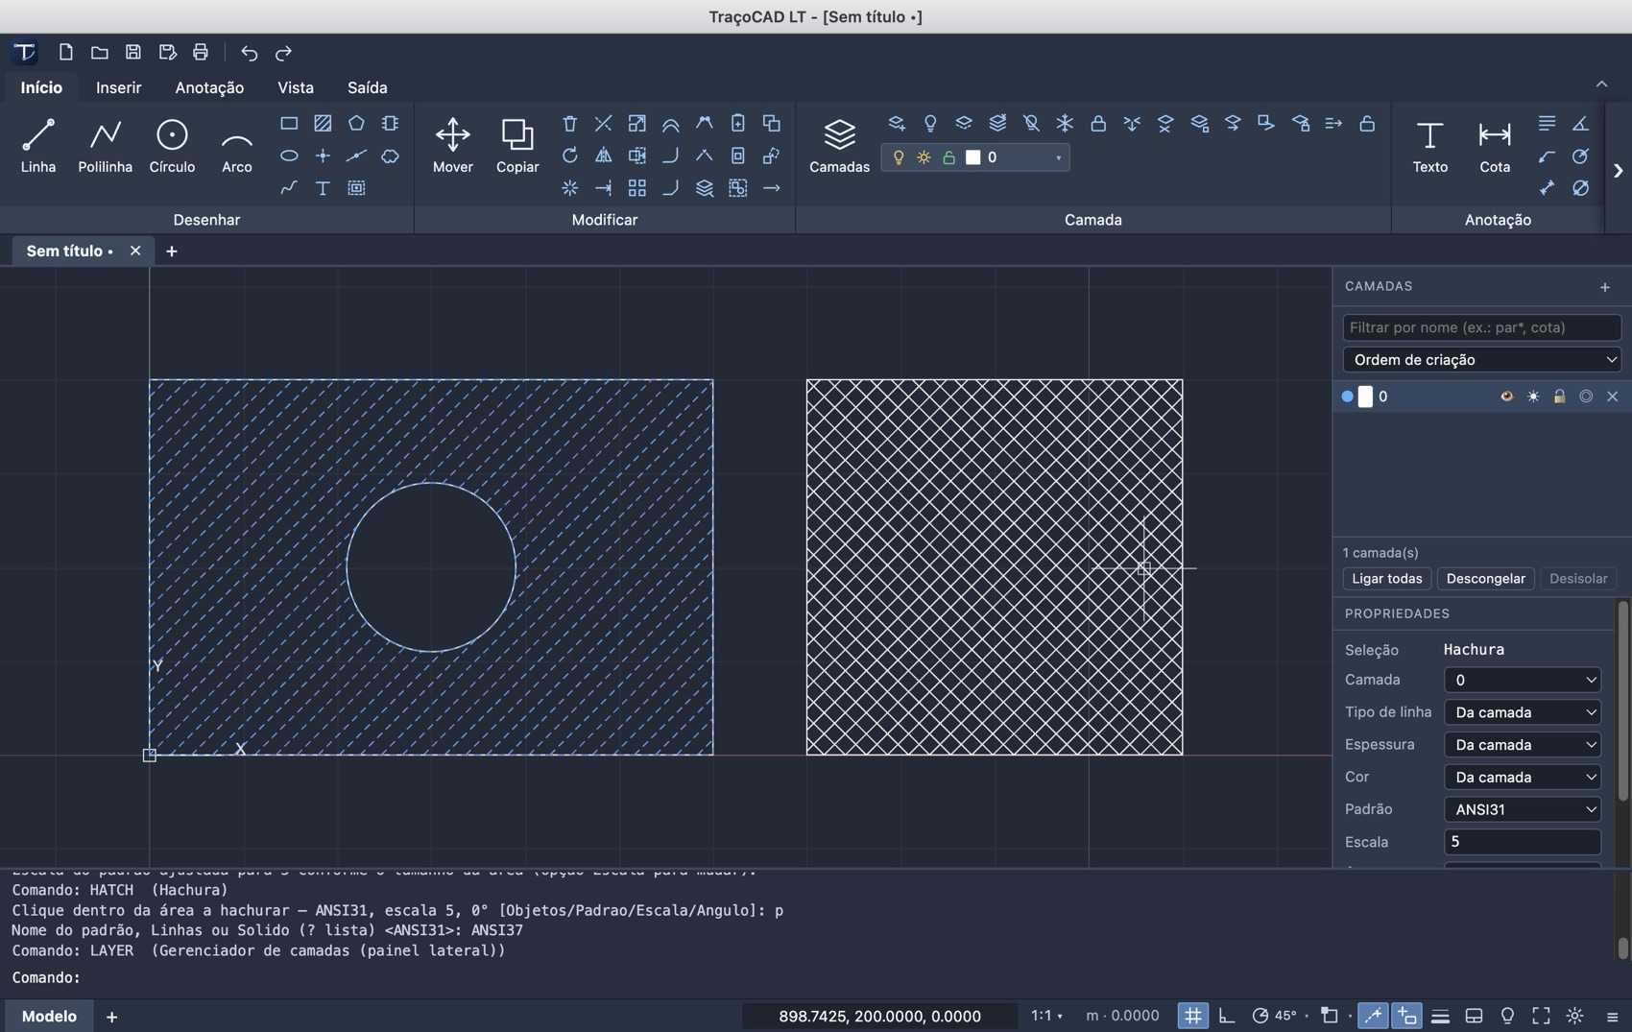Choose the Copiar tool
This screenshot has width=1632, height=1032.
pos(516,146)
